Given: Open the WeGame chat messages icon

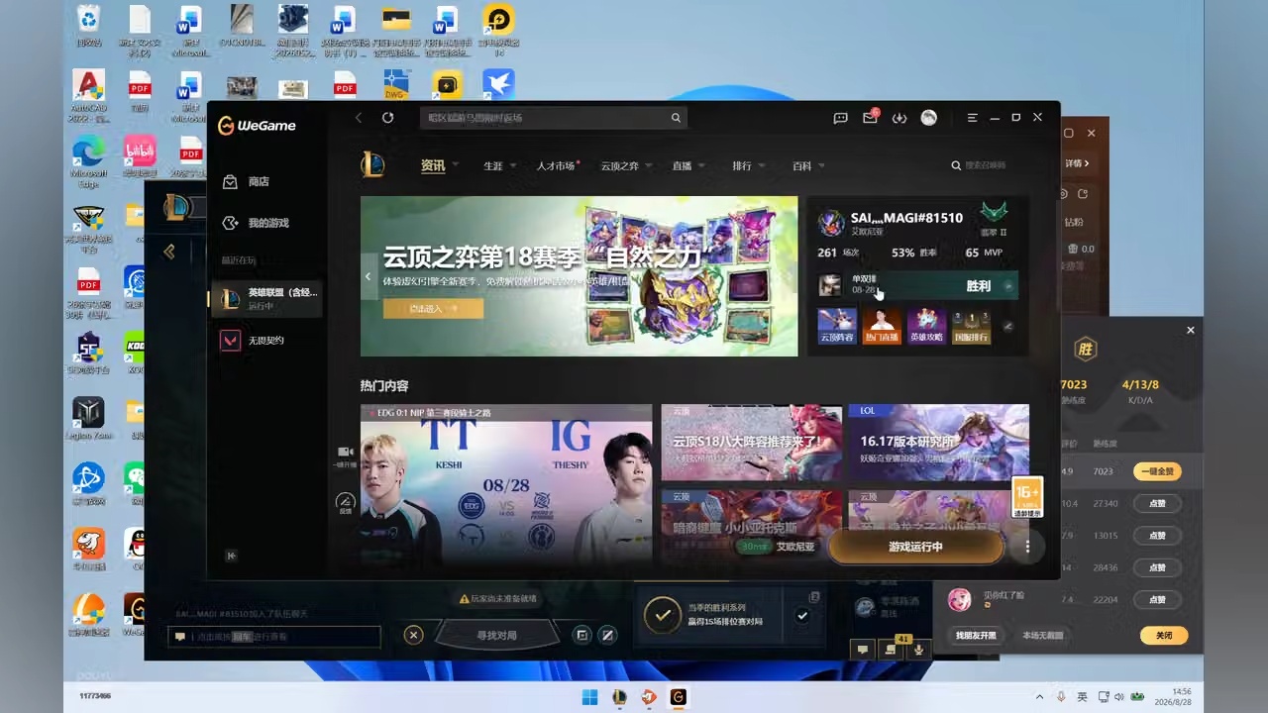Looking at the screenshot, I should (841, 118).
